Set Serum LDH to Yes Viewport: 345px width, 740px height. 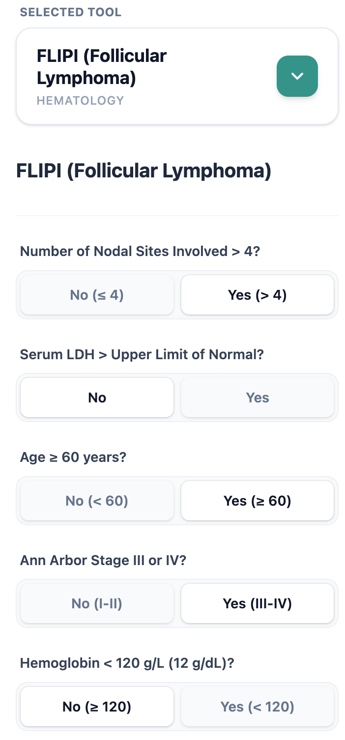[x=258, y=398]
